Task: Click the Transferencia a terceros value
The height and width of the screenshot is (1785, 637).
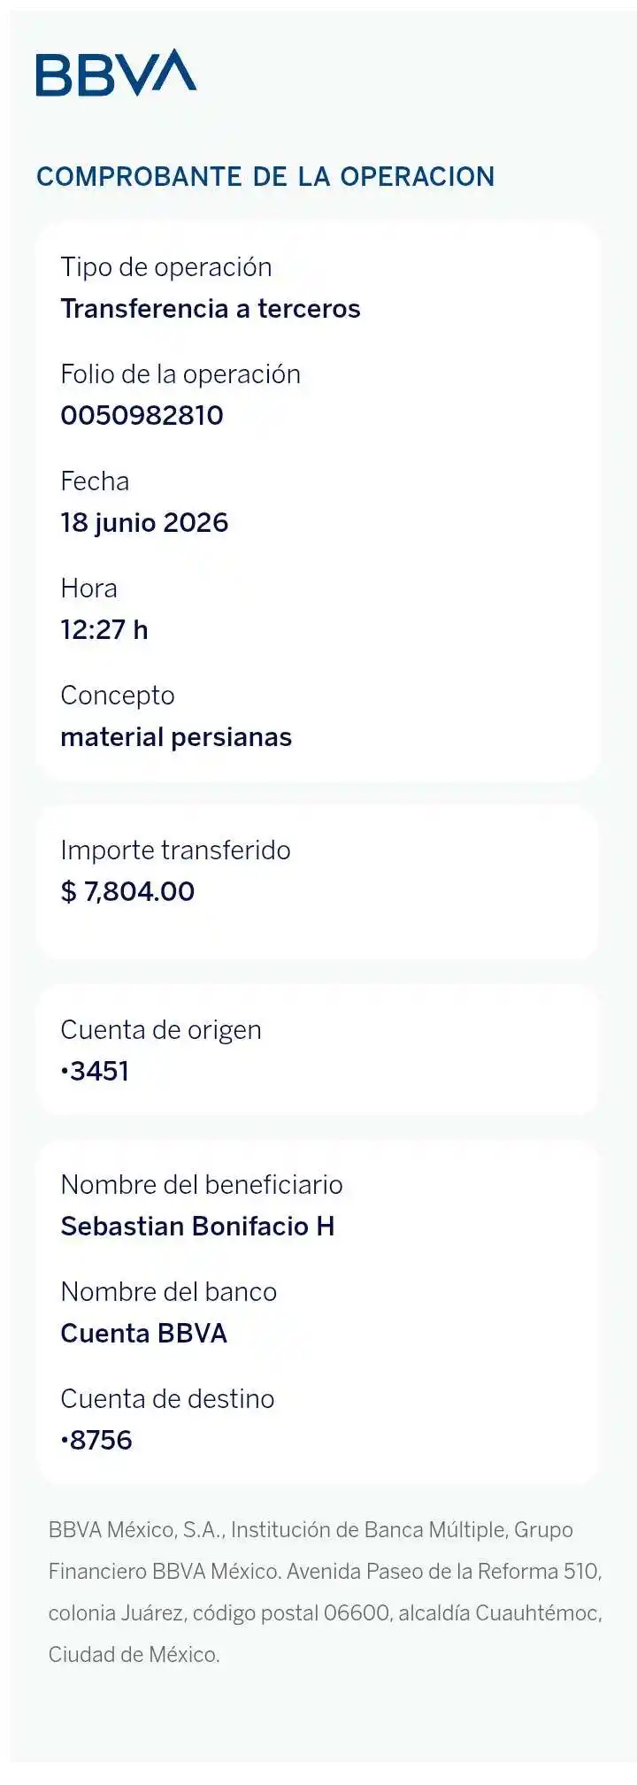Action: coord(211,309)
